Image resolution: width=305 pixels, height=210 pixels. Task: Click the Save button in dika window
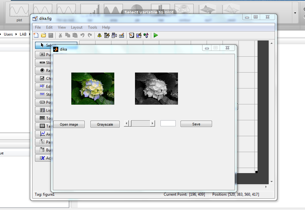click(196, 124)
